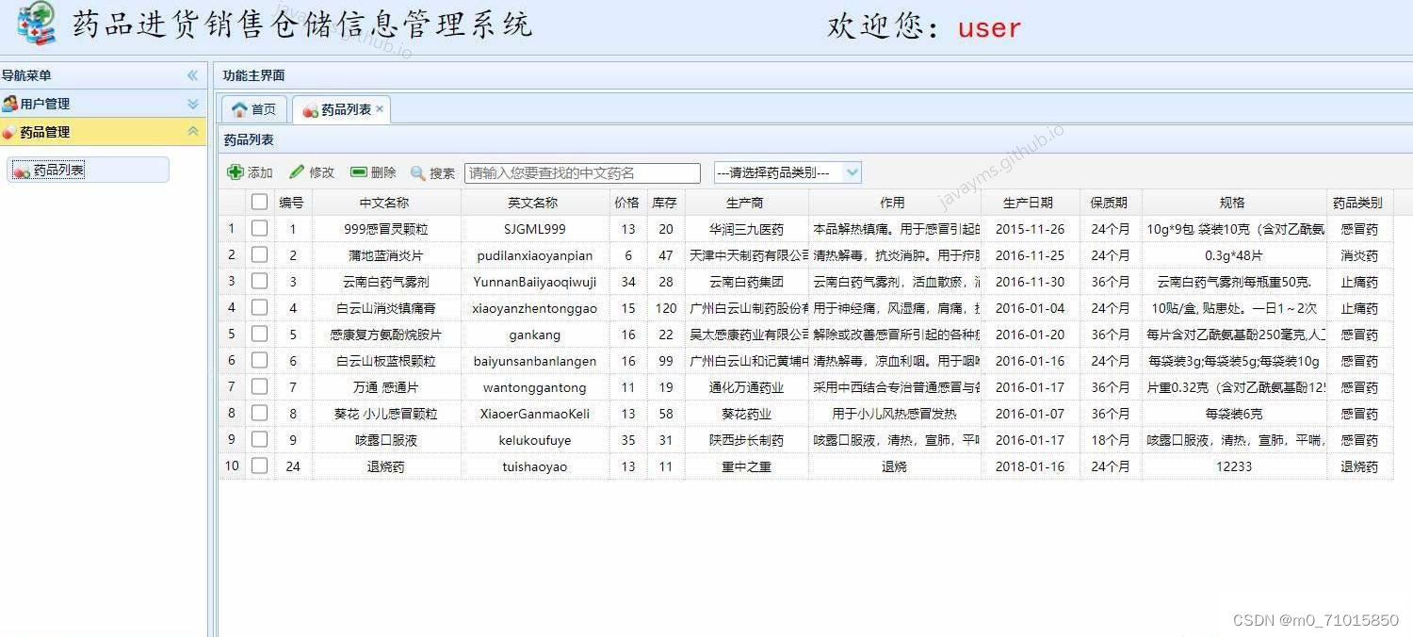Check the row for 云南白药气雾剂
1413x637 pixels.
[259, 281]
